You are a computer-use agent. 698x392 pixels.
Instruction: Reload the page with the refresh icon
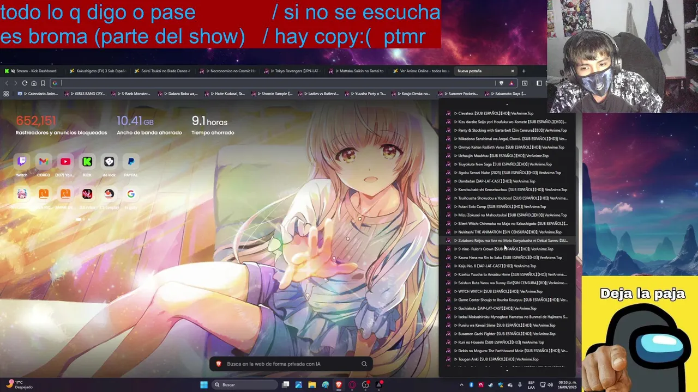tap(25, 83)
